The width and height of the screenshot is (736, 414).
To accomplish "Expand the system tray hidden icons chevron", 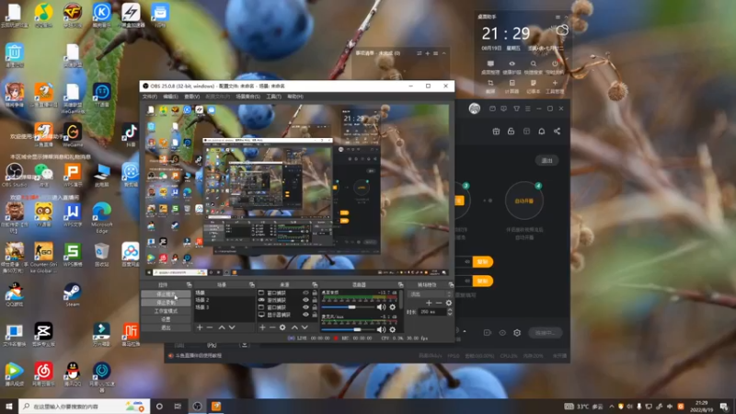I will tap(611, 407).
